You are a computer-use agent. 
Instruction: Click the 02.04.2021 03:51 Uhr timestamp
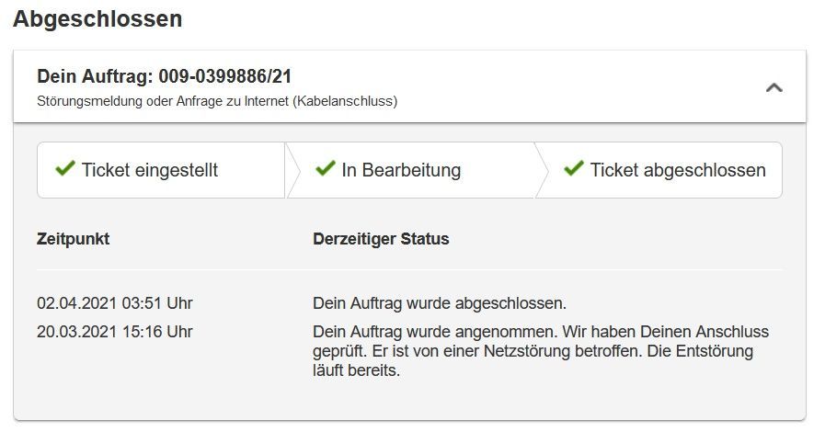(115, 303)
